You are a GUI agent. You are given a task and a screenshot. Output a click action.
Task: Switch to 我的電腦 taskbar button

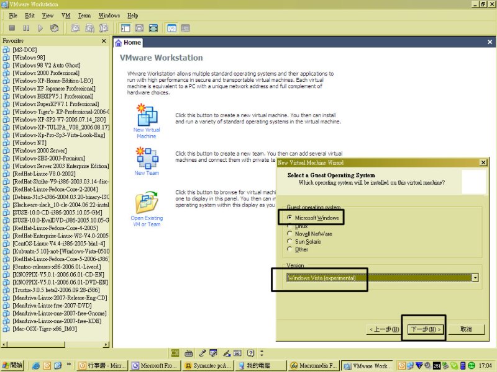tap(260, 366)
